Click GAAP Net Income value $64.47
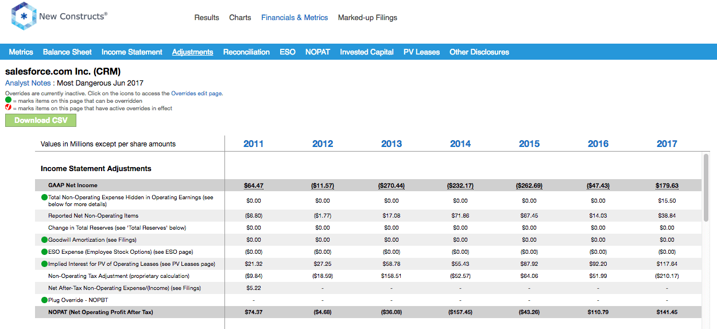This screenshot has width=717, height=329. [253, 185]
